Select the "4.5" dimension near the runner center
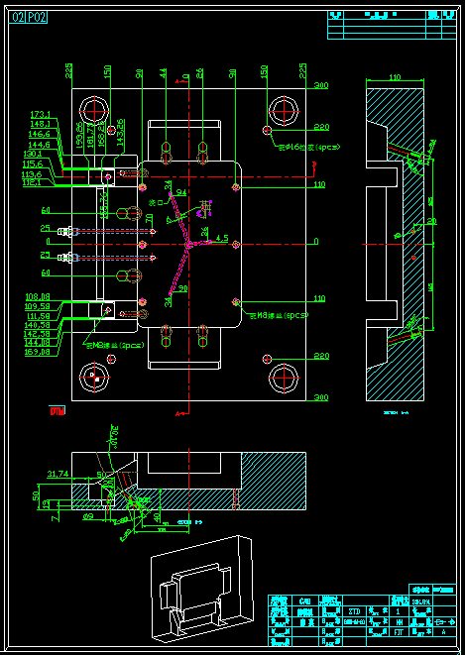Image resolution: width=465 pixels, height=655 pixels. coord(222,238)
